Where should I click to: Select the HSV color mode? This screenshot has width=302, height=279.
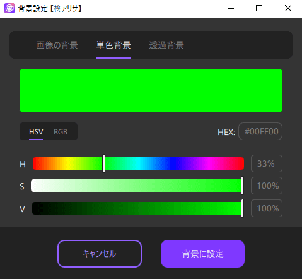pos(36,132)
